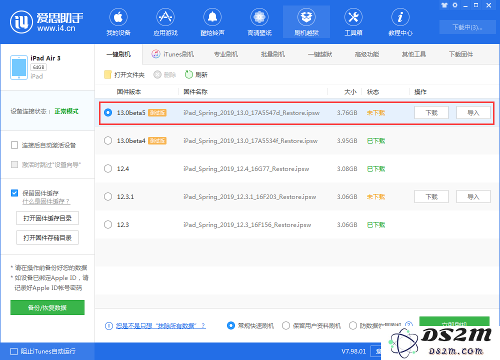Image resolution: width=500 pixels, height=360 pixels.
Task: Open 高清壁纸 wallpaper icon
Action: 259,17
